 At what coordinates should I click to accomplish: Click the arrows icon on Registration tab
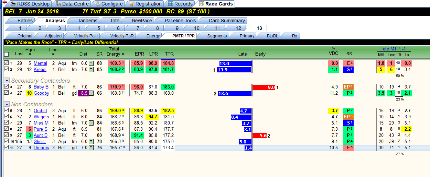pyautogui.click(x=132, y=4)
